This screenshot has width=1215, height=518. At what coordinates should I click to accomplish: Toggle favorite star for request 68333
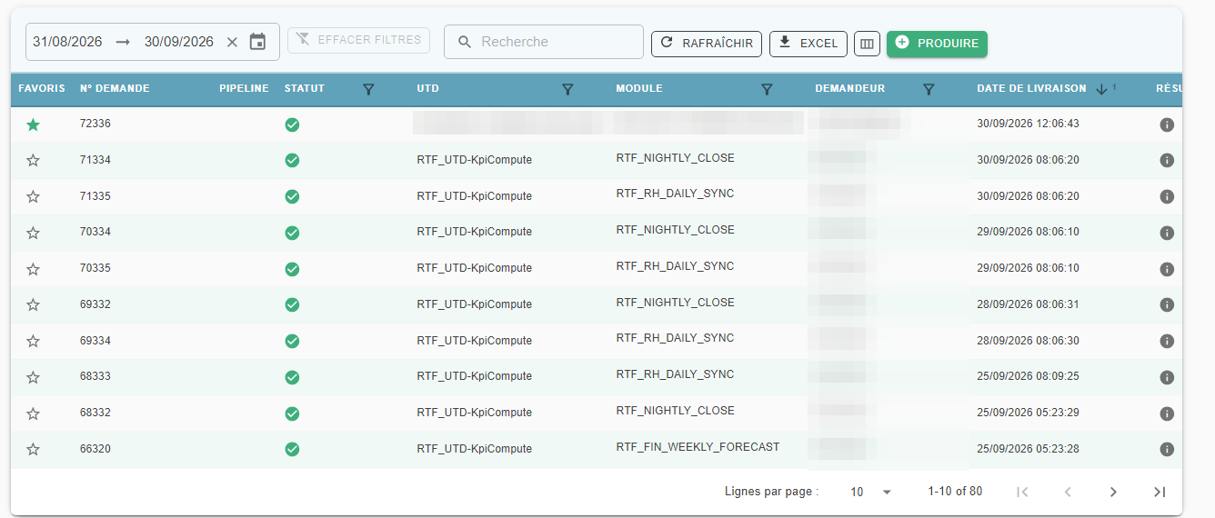point(33,378)
